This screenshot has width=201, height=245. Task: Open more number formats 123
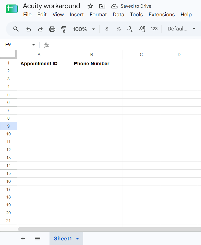154,29
